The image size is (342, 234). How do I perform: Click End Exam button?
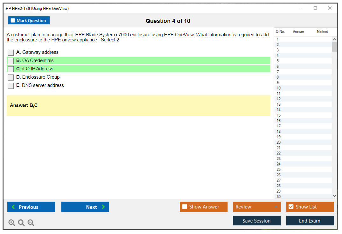coord(310,221)
